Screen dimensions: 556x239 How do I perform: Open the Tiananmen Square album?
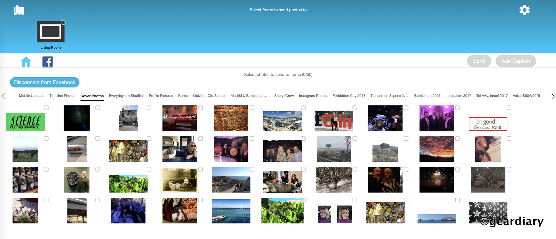pos(389,96)
